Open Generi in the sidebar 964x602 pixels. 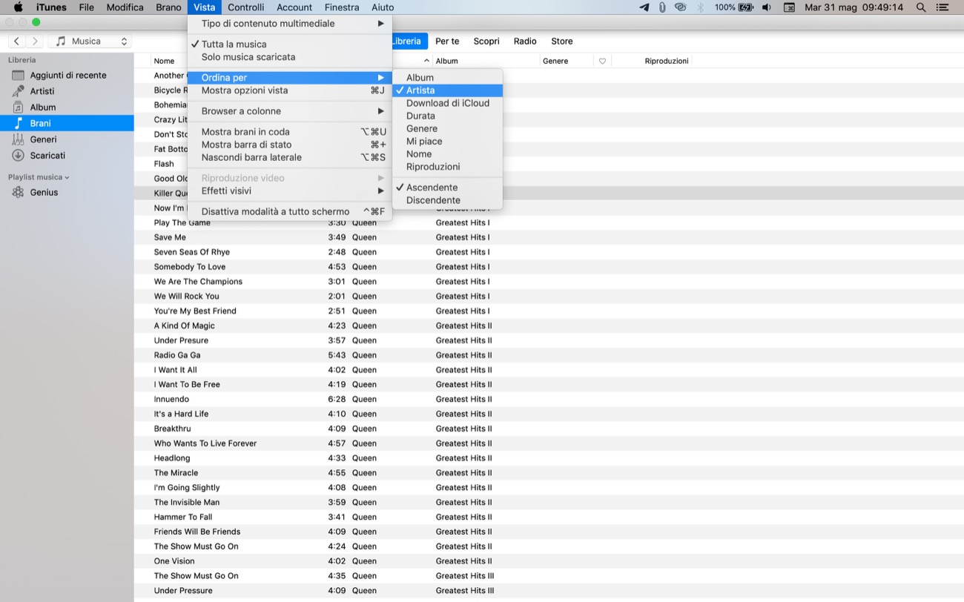pos(67,139)
